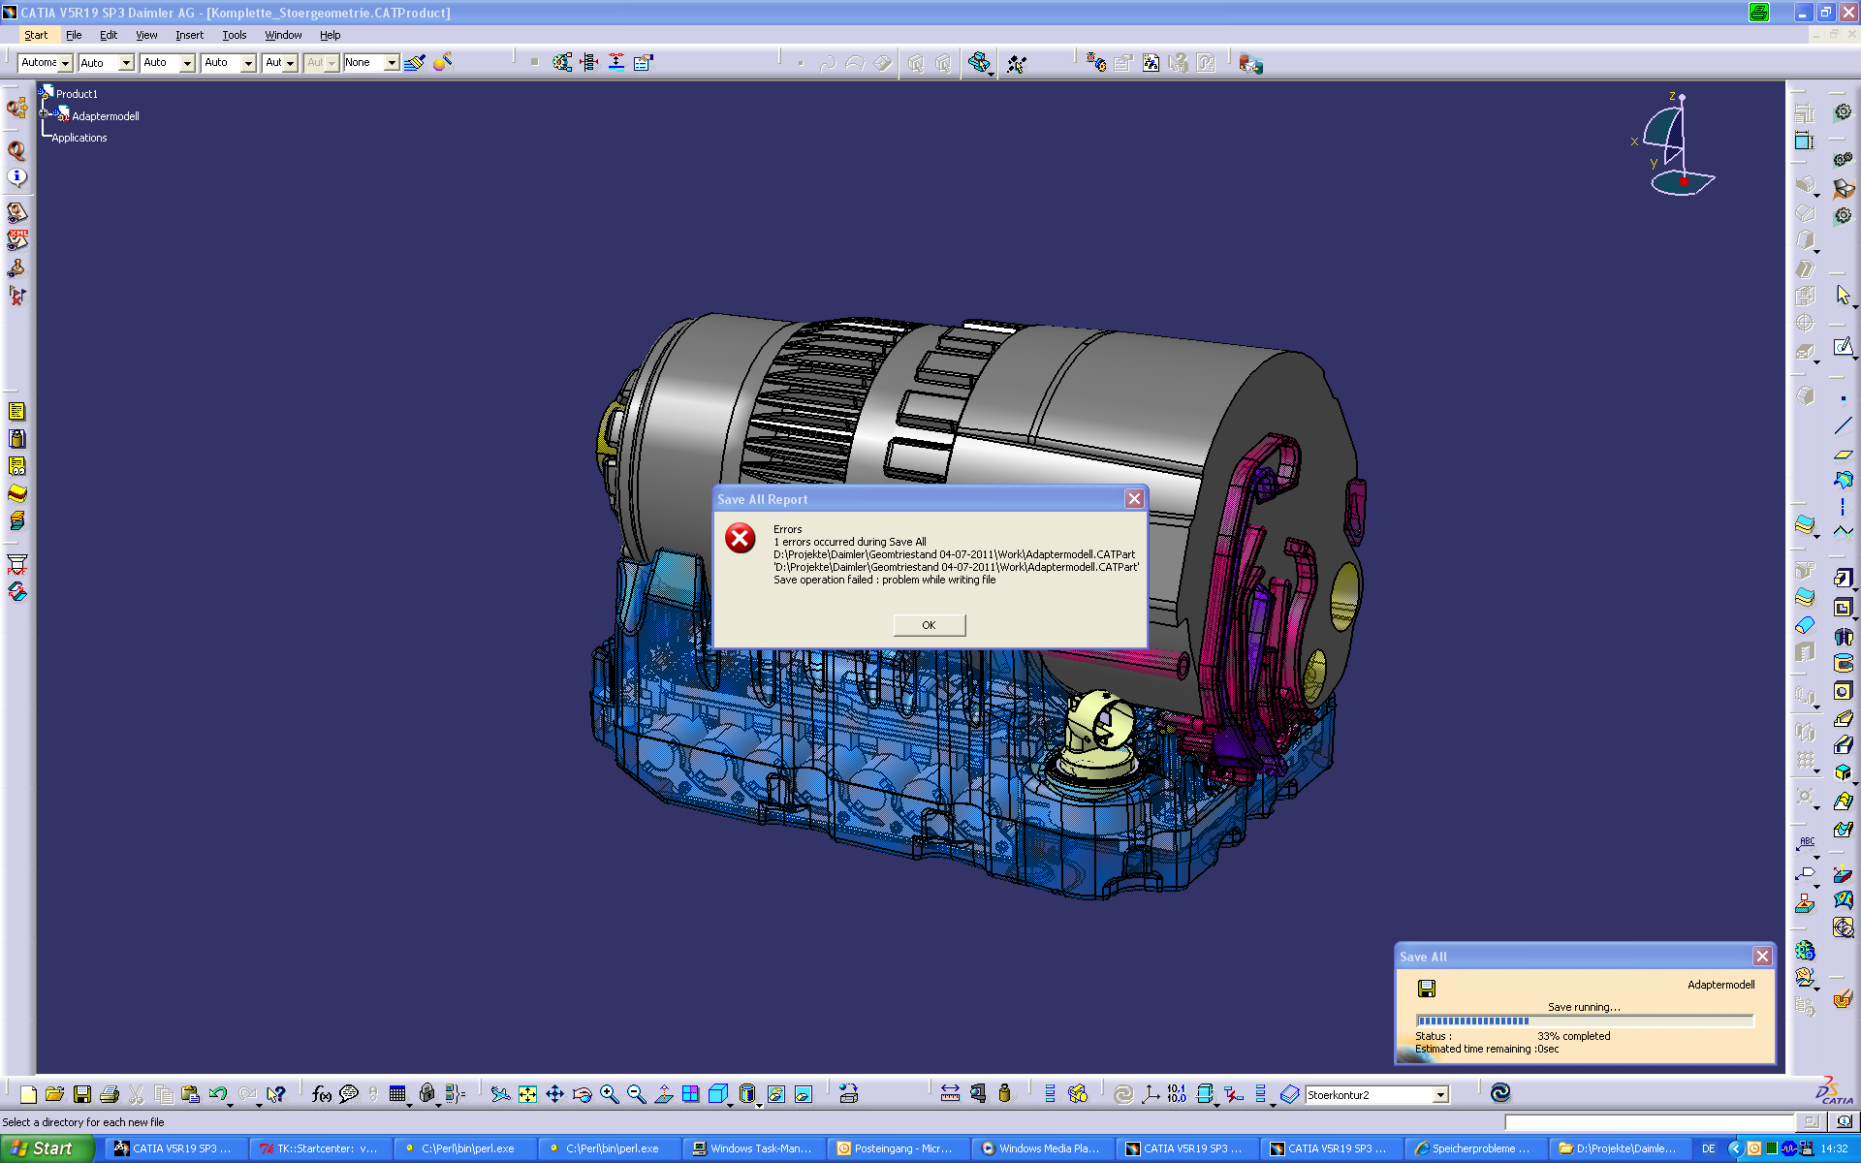Toggle the Shading view mode cylinder icon
The height and width of the screenshot is (1163, 1861).
[x=746, y=1094]
